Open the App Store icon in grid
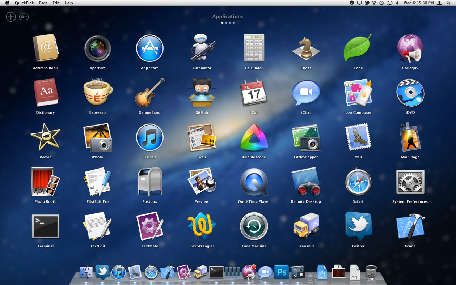Image resolution: width=456 pixels, height=285 pixels. (149, 48)
